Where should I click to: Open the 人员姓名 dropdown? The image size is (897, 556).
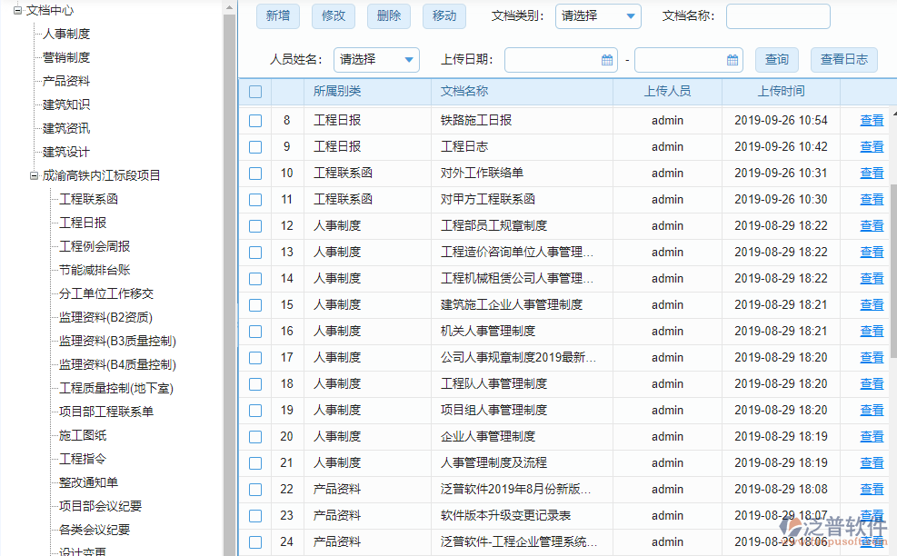375,60
